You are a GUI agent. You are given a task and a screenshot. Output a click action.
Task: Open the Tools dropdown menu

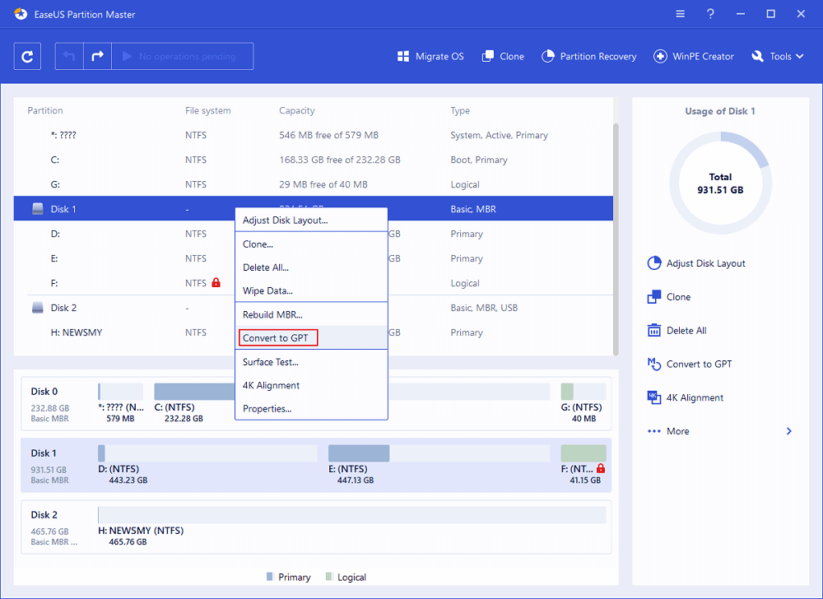tap(777, 56)
